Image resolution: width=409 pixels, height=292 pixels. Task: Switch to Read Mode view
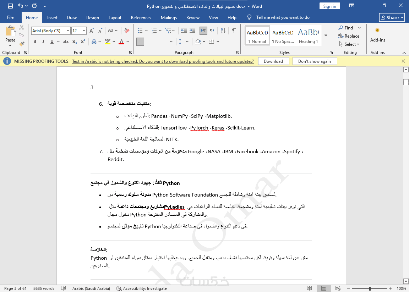(x=309, y=288)
